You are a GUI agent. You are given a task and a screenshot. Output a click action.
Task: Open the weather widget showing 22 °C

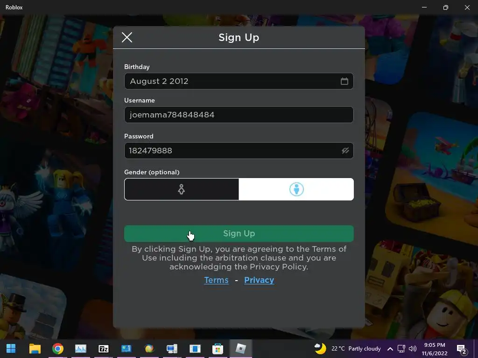pos(347,349)
